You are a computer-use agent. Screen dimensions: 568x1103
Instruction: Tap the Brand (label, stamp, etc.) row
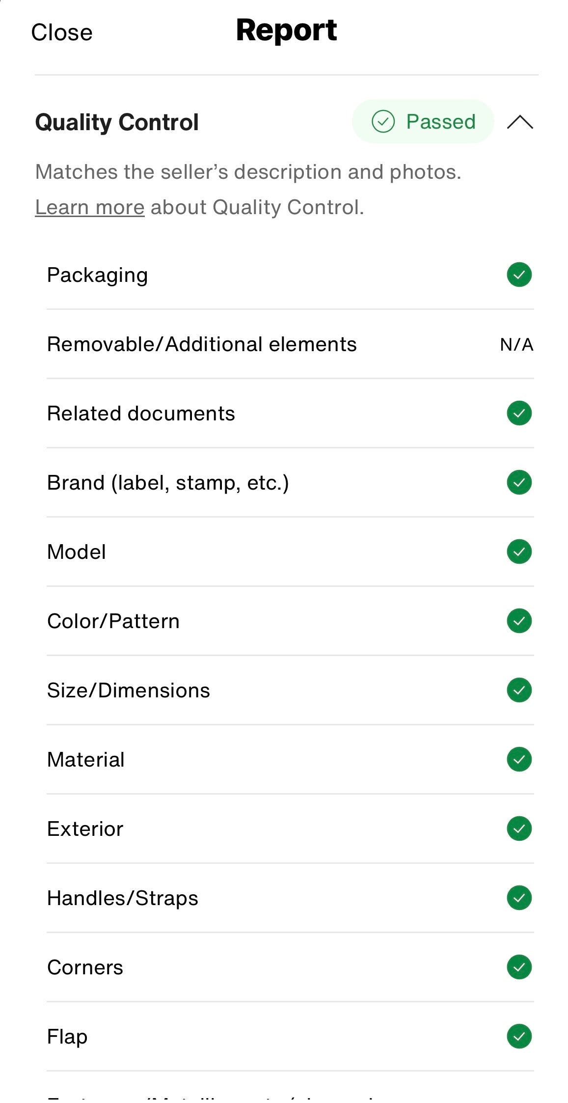pos(168,483)
